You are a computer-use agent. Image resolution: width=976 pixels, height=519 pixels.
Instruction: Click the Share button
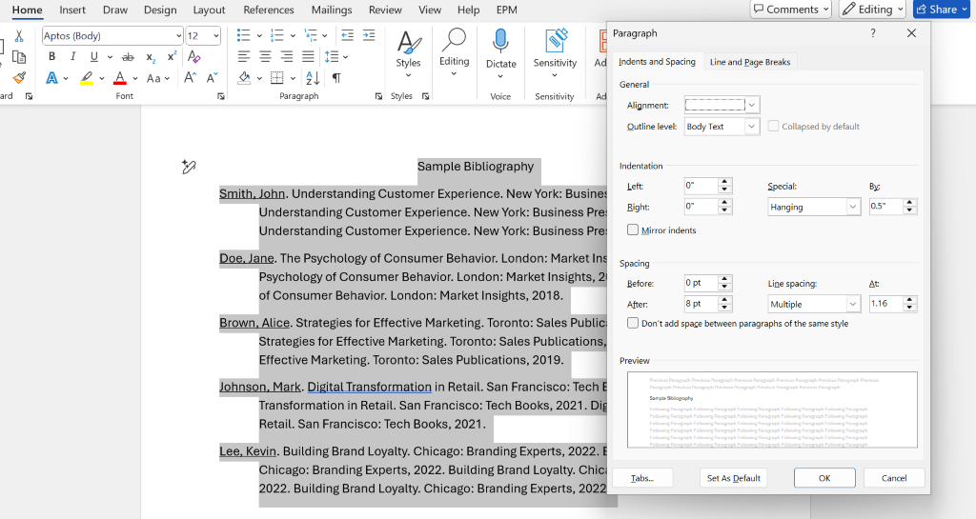941,10
